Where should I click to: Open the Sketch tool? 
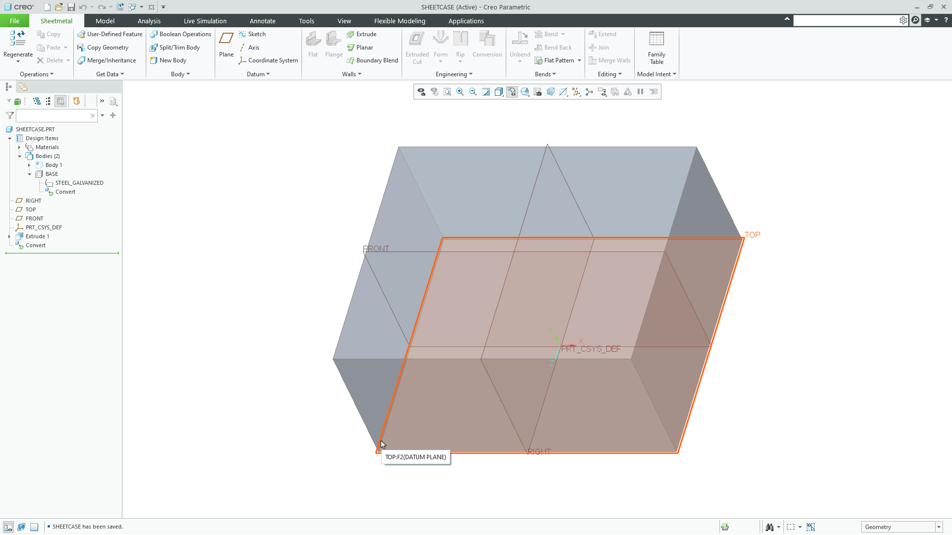click(252, 34)
